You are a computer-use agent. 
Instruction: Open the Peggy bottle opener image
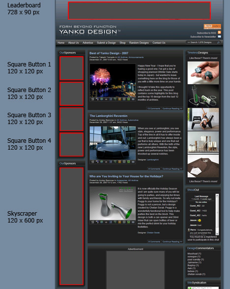click(113, 203)
